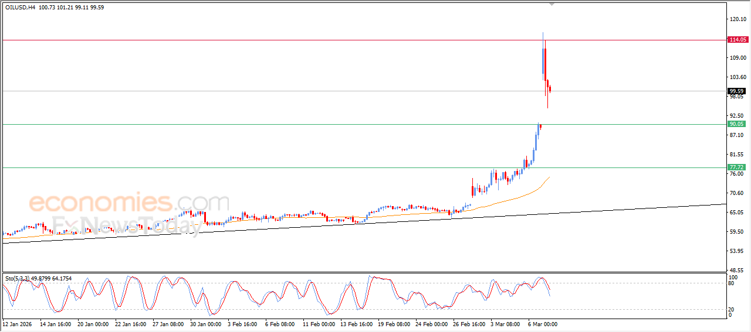This screenshot has width=751, height=332.
Task: Click the large red candle near 109.00
Action: click(544, 63)
